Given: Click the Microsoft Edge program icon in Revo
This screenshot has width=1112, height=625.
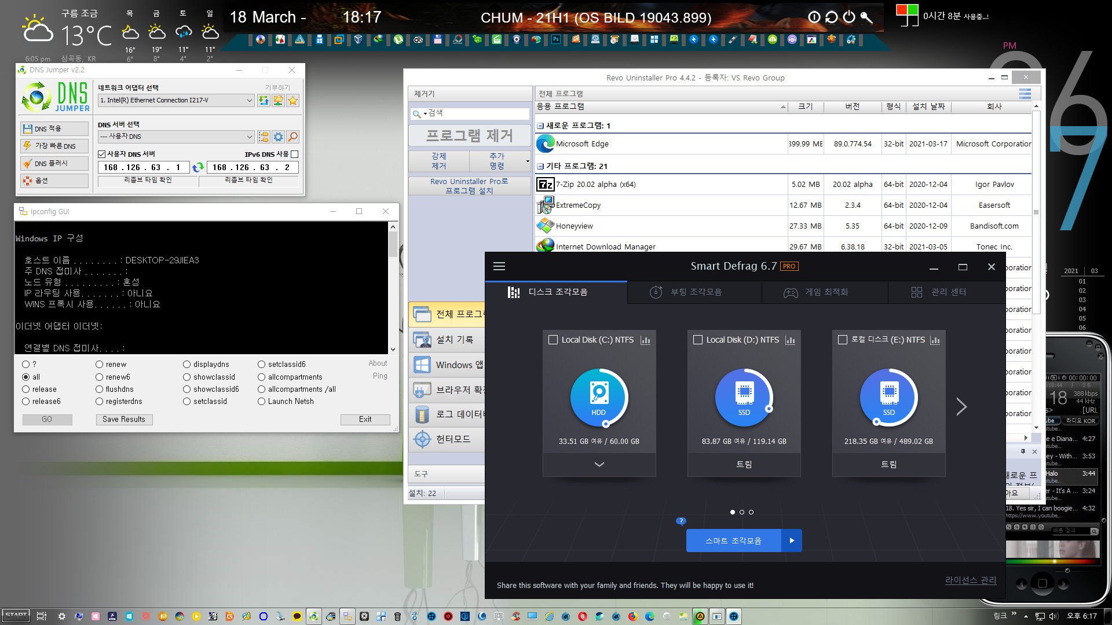Looking at the screenshot, I should 545,144.
